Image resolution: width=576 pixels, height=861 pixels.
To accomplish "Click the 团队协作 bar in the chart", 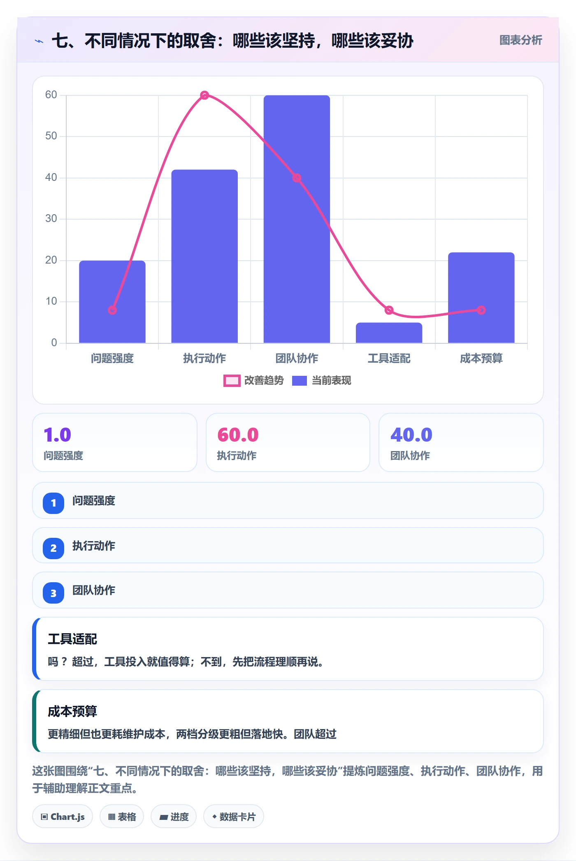I will 297,219.
